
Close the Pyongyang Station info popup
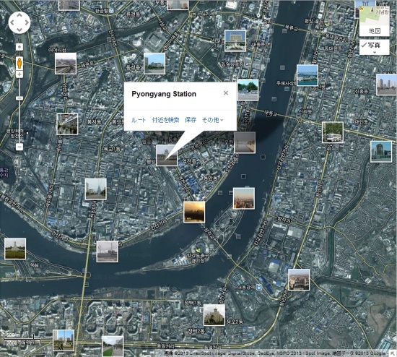(226, 93)
